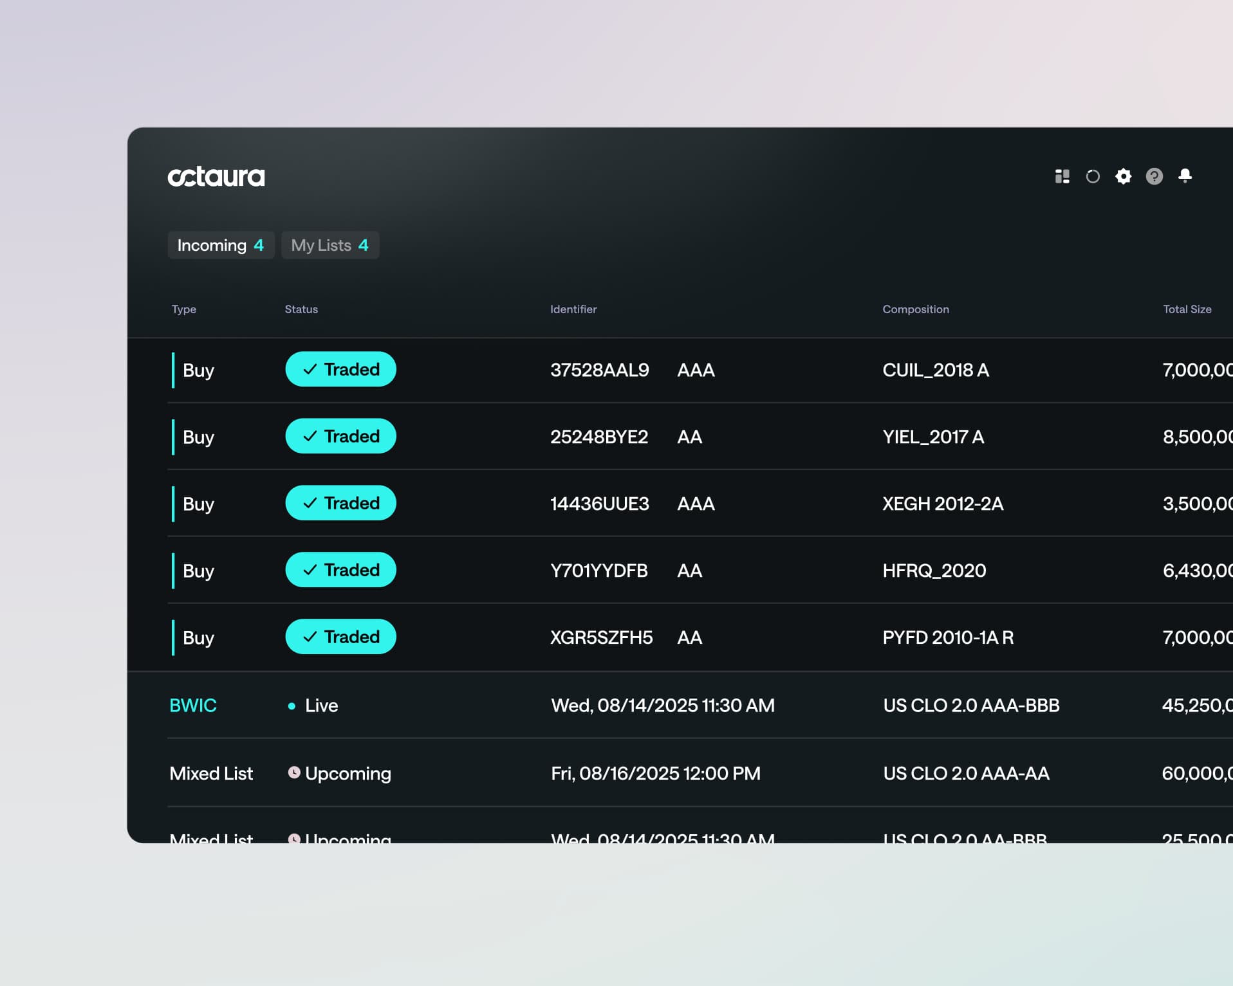
Task: Click the refresh circle icon
Action: (1093, 176)
